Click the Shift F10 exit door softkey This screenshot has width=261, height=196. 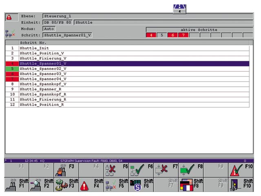241,185
